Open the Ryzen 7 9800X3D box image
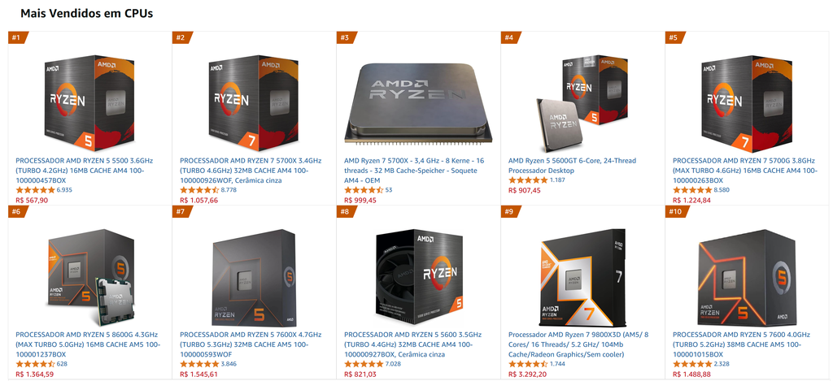833x381 pixels. point(582,278)
